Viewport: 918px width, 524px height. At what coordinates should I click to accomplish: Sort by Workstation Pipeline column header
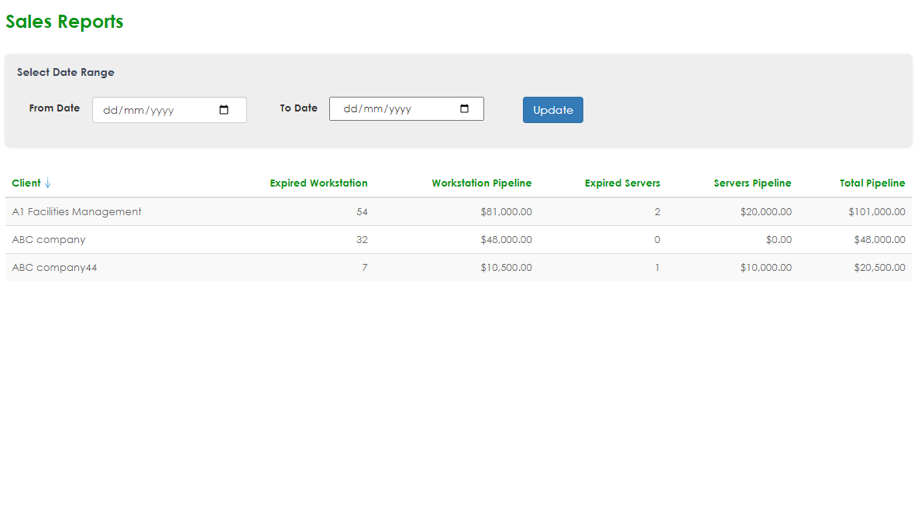point(481,183)
